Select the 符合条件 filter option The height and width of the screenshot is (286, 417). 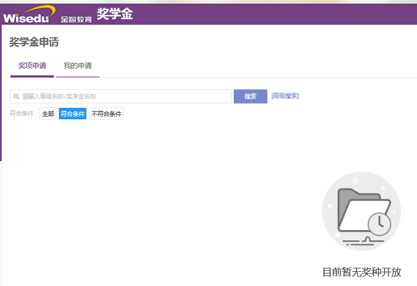73,114
